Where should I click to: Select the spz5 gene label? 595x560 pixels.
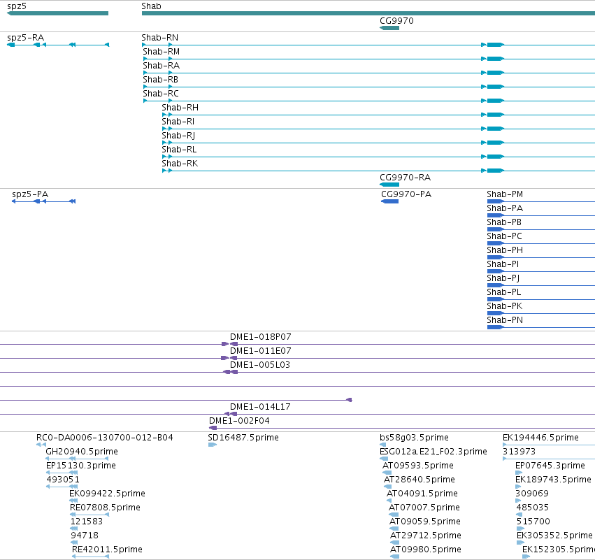coord(17,6)
